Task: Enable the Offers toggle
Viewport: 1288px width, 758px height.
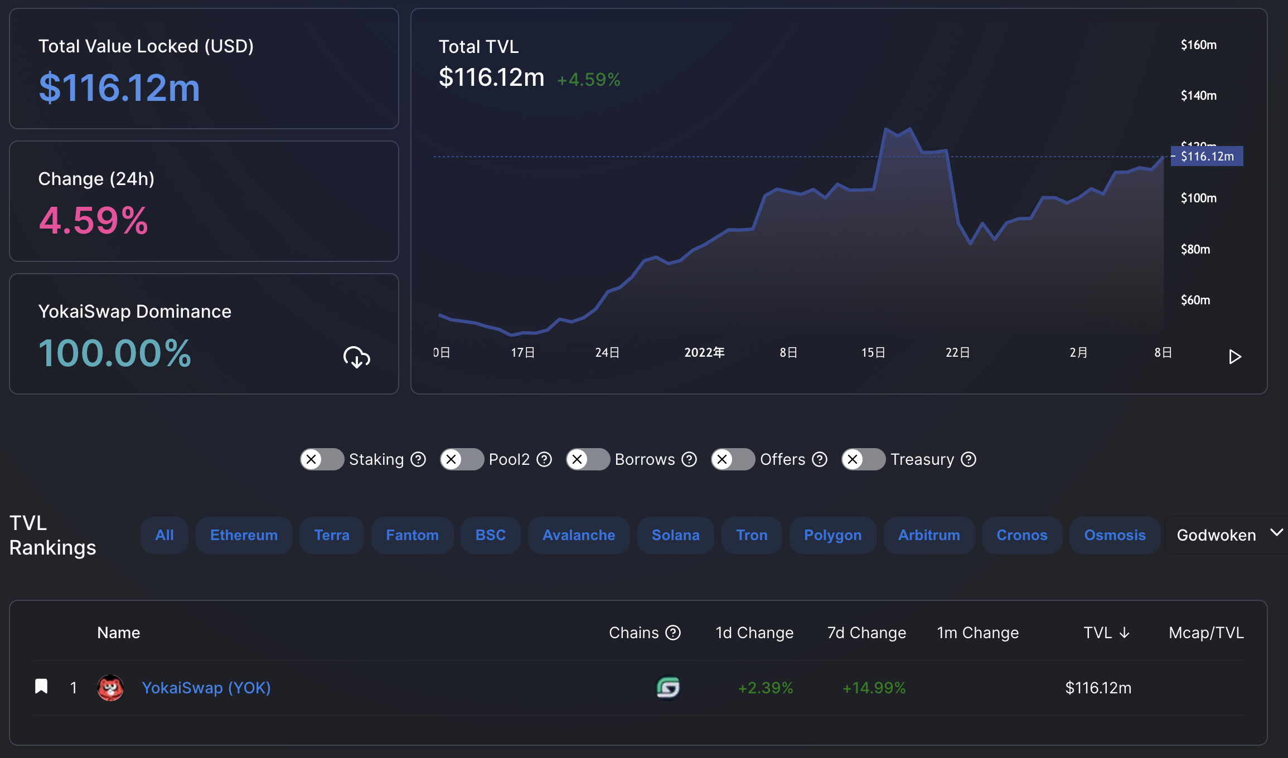Action: 733,459
